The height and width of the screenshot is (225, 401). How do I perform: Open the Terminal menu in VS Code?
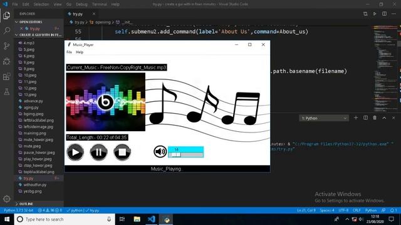coord(100,4)
